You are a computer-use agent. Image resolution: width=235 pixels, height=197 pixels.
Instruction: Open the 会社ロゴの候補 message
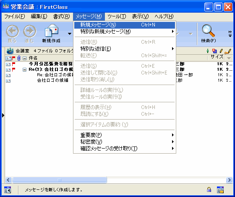coord(53,80)
